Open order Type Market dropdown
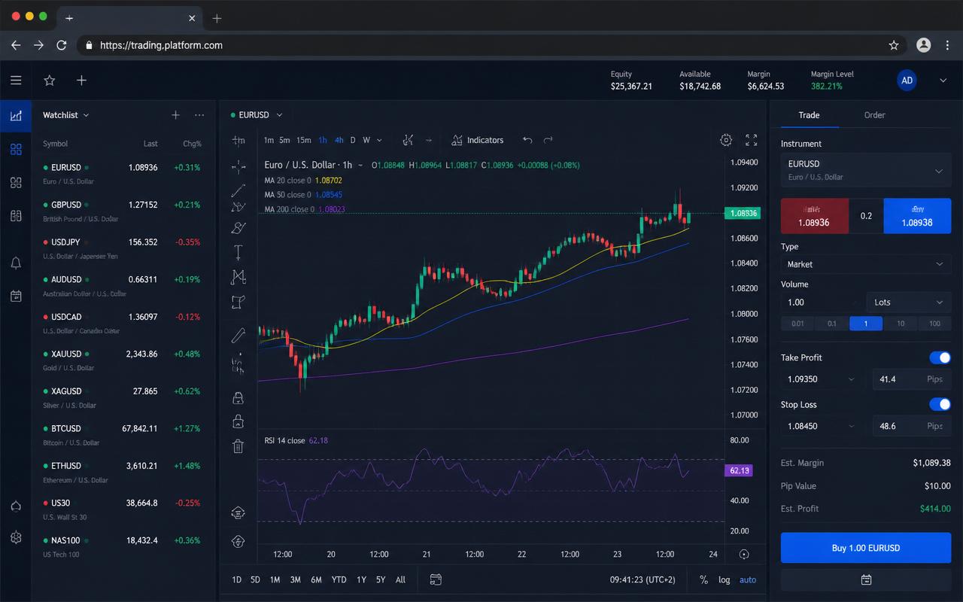The width and height of the screenshot is (963, 602). [x=866, y=264]
